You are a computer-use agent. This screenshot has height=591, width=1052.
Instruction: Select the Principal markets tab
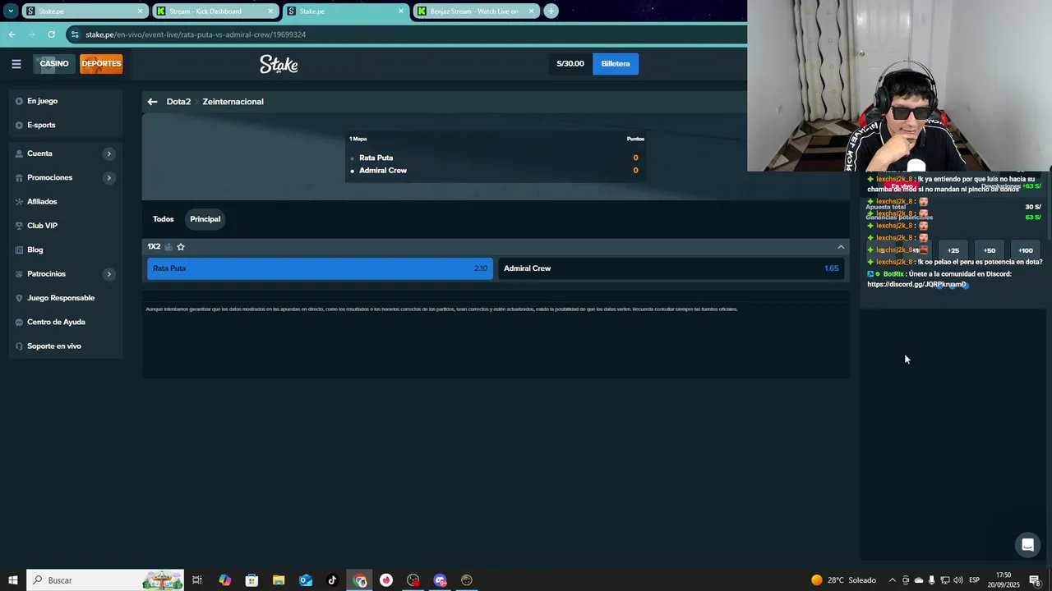(205, 219)
